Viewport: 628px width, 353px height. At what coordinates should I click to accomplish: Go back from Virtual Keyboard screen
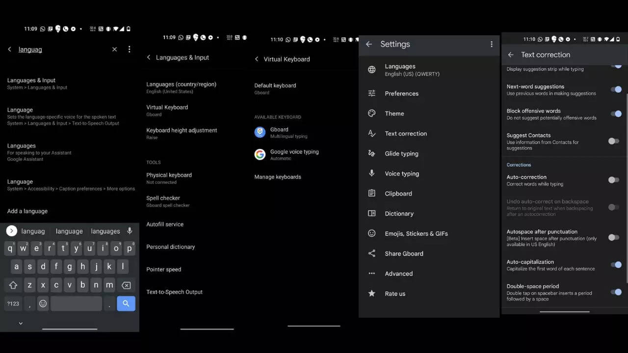pyautogui.click(x=257, y=59)
